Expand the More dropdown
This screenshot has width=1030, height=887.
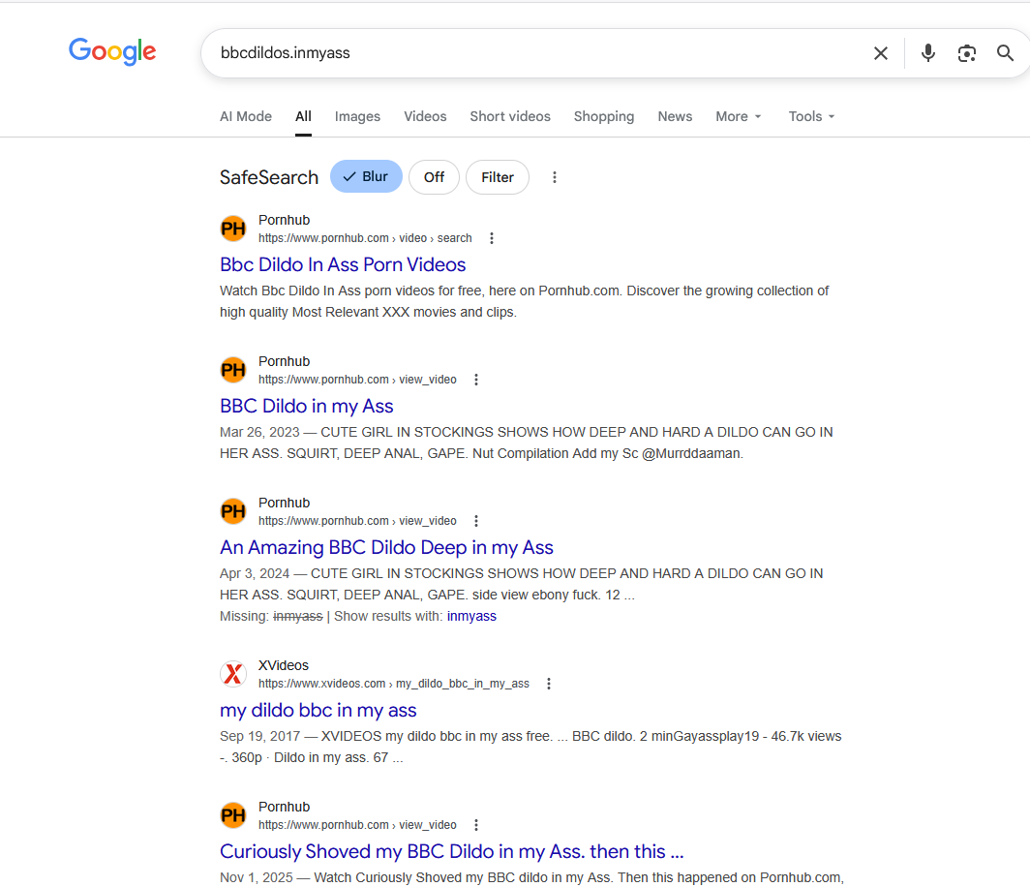click(739, 116)
